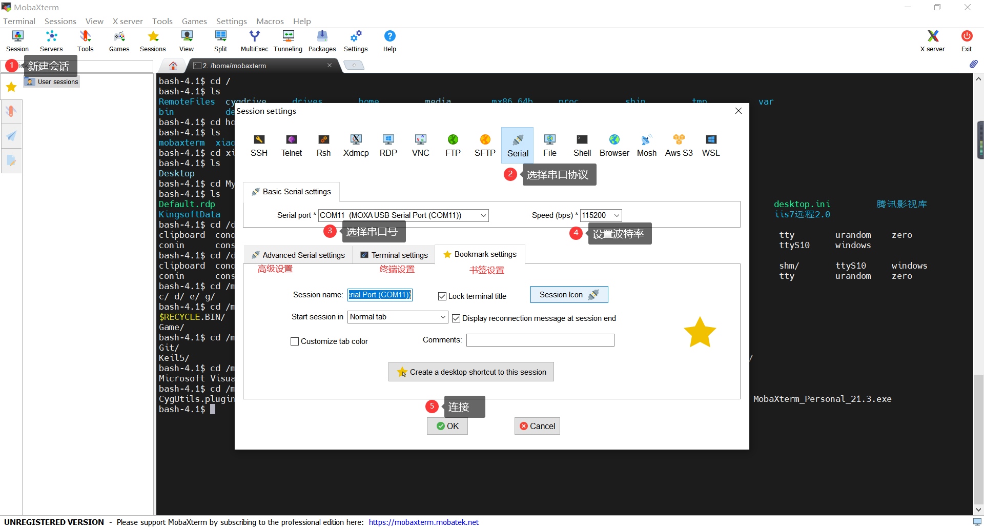Go to the home tab icon
The height and width of the screenshot is (528, 984).
point(173,66)
